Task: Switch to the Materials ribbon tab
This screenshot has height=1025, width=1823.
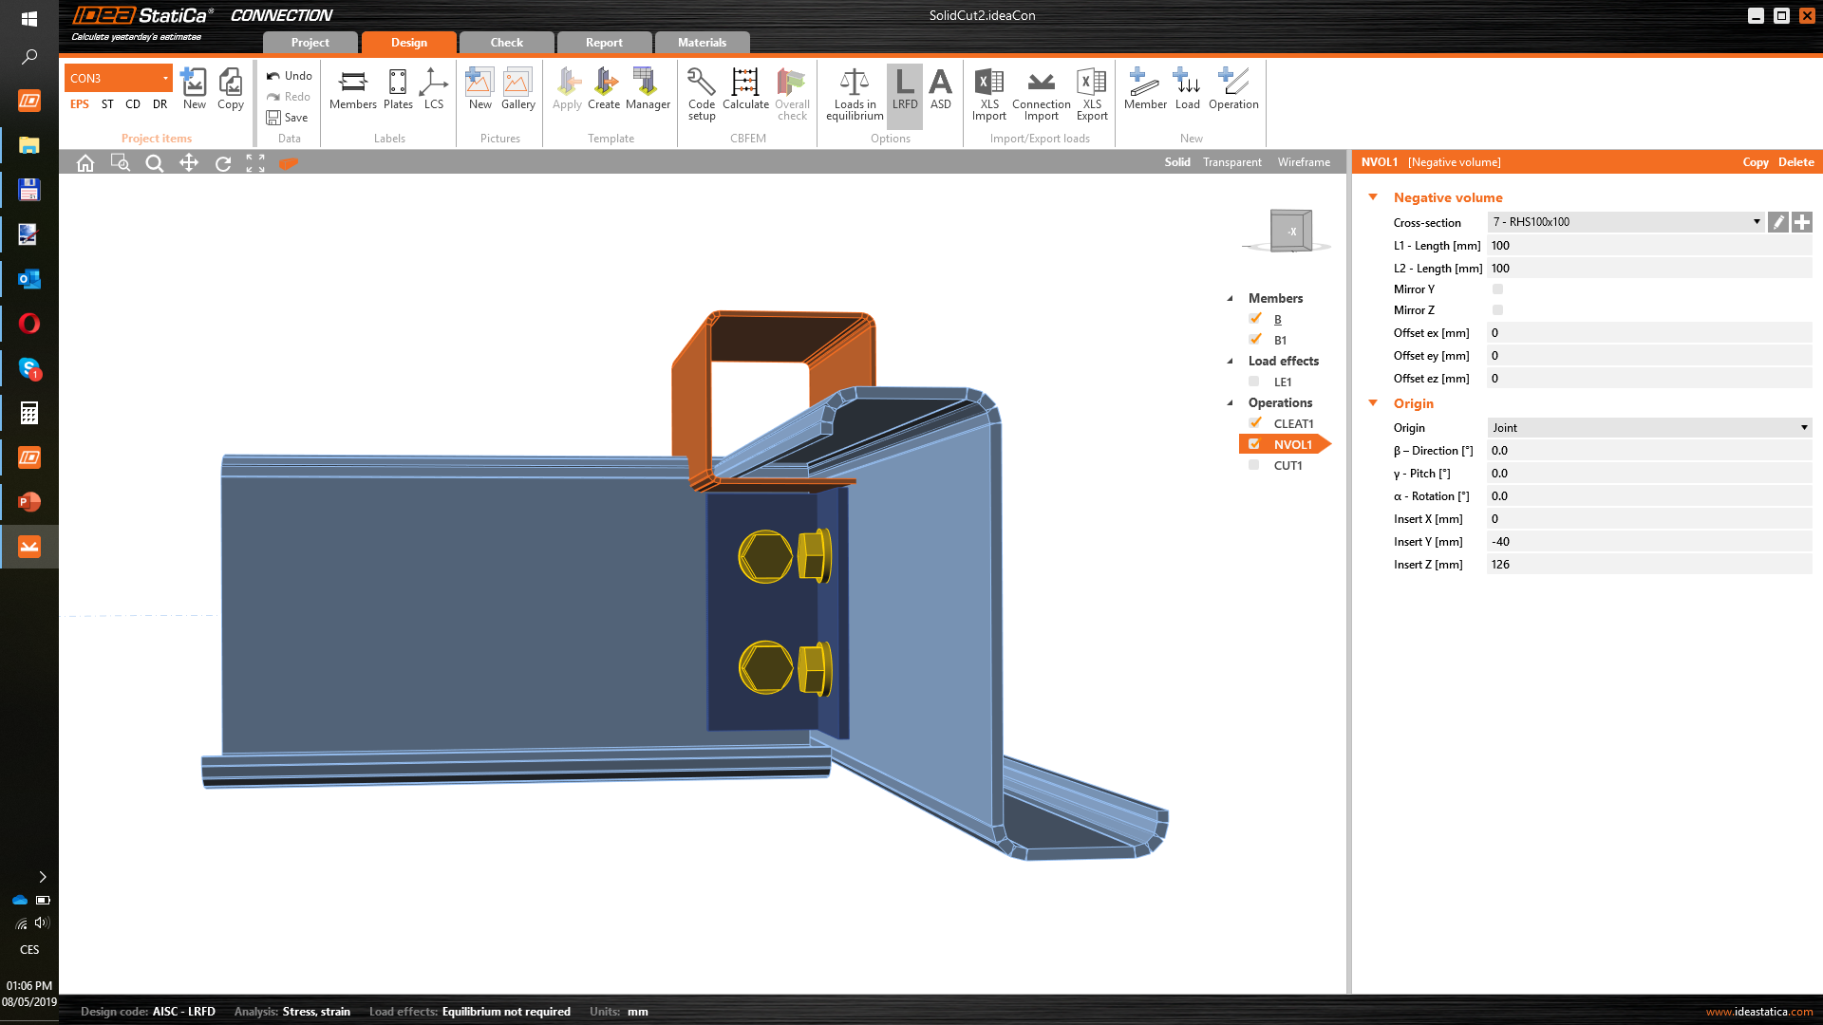Action: [700, 42]
